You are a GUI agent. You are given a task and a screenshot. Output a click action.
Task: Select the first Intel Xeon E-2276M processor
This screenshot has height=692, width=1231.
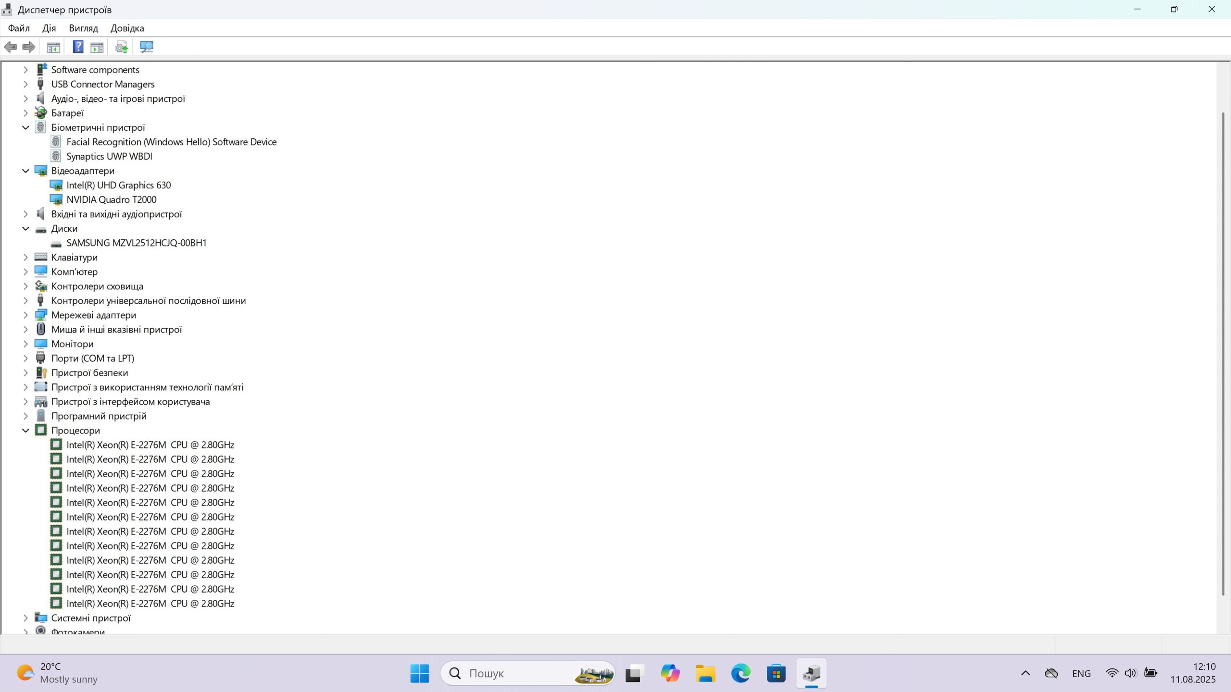click(x=150, y=445)
